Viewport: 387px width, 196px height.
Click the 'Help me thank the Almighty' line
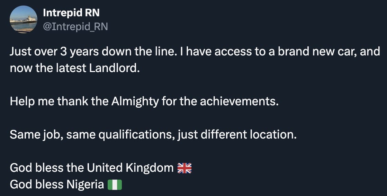[x=144, y=102]
